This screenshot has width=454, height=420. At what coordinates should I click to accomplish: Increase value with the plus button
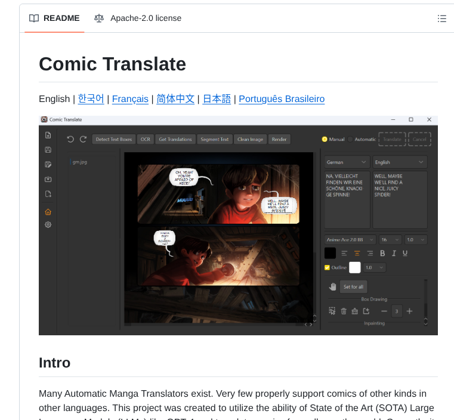pos(409,311)
